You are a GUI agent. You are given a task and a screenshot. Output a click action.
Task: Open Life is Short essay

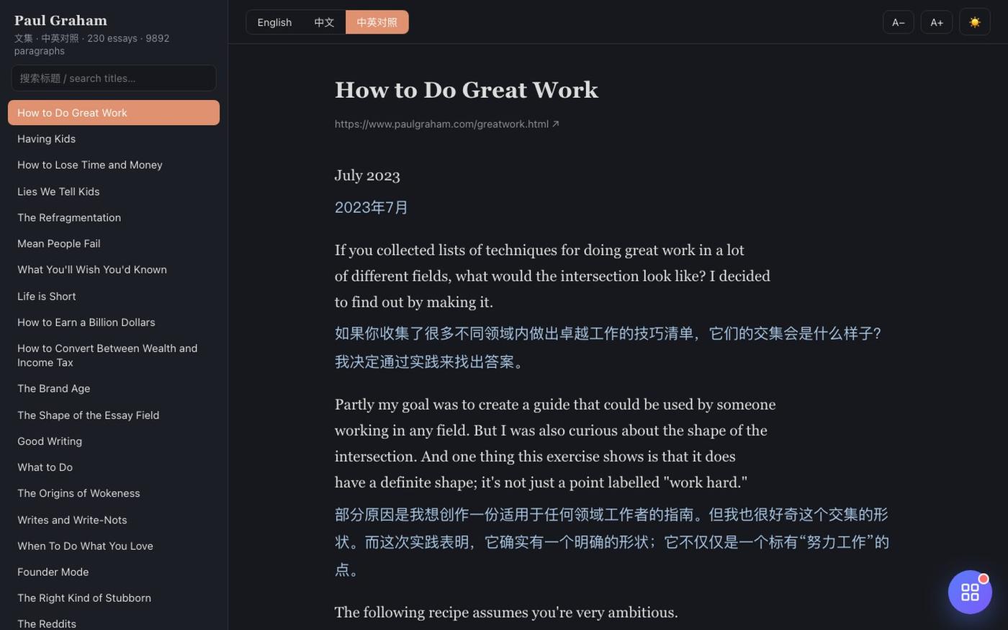point(114,296)
